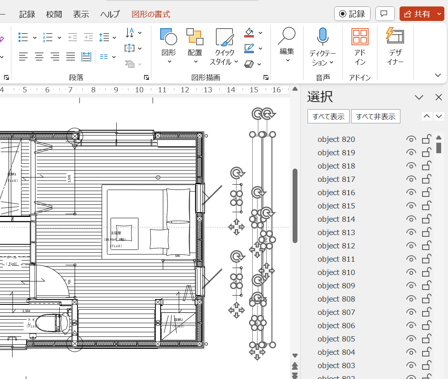Toggle visibility of object 808
Image resolution: width=448 pixels, height=379 pixels.
tap(411, 299)
